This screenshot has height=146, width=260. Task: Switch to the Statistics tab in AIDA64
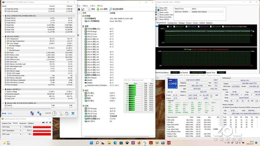point(210,23)
